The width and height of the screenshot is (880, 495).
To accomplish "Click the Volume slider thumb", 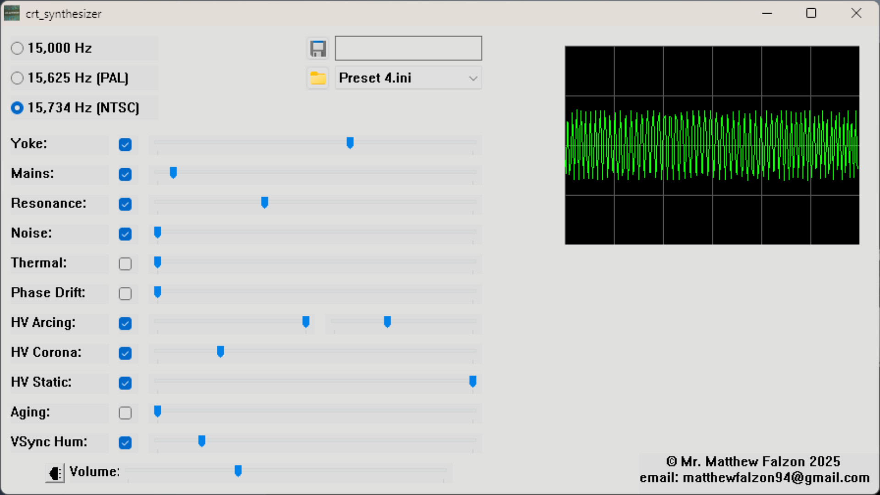I will point(238,471).
